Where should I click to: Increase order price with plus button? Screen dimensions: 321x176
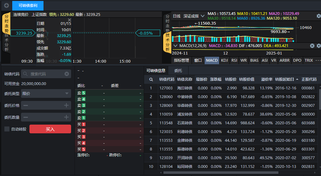[66, 105]
